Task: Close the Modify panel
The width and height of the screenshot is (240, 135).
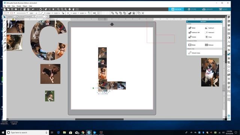Action: point(221,22)
